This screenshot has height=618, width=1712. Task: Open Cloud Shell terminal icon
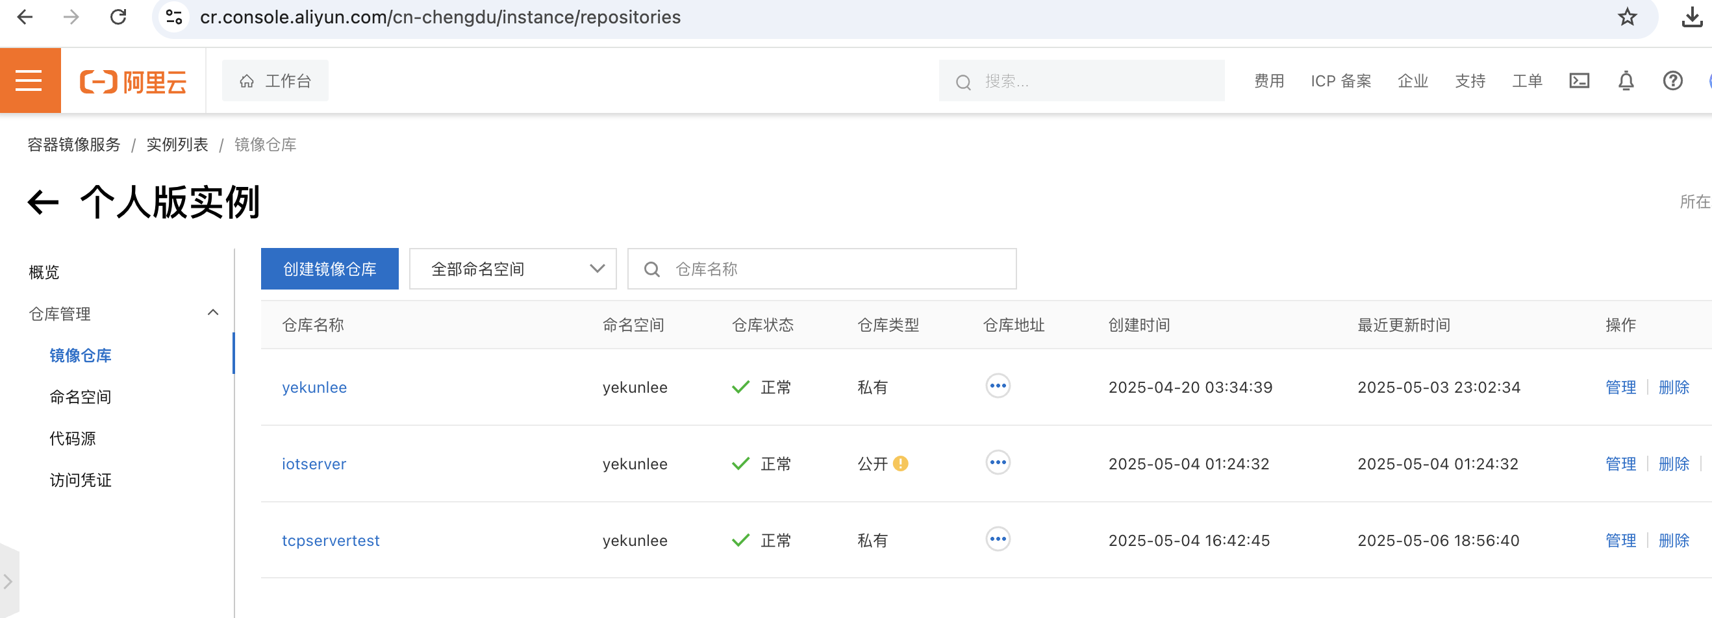pos(1579,81)
